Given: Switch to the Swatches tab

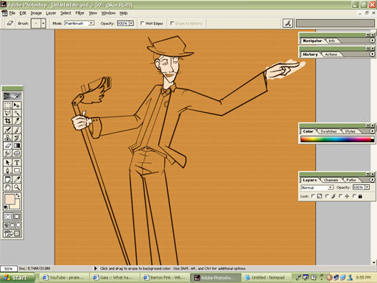Looking at the screenshot, I should click(x=328, y=131).
